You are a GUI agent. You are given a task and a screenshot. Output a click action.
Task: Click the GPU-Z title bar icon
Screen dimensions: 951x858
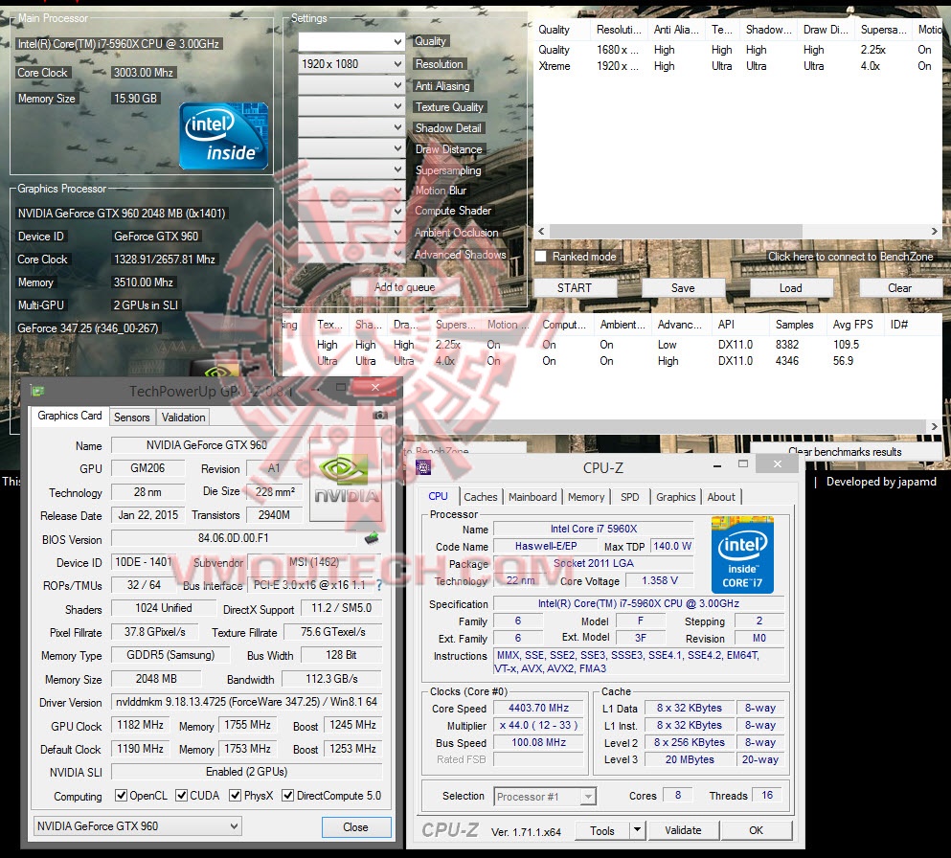(37, 391)
